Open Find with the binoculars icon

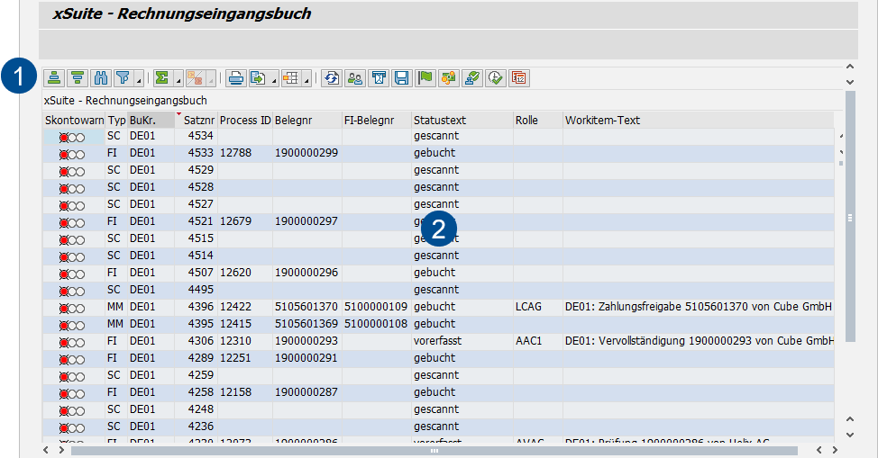coord(101,78)
